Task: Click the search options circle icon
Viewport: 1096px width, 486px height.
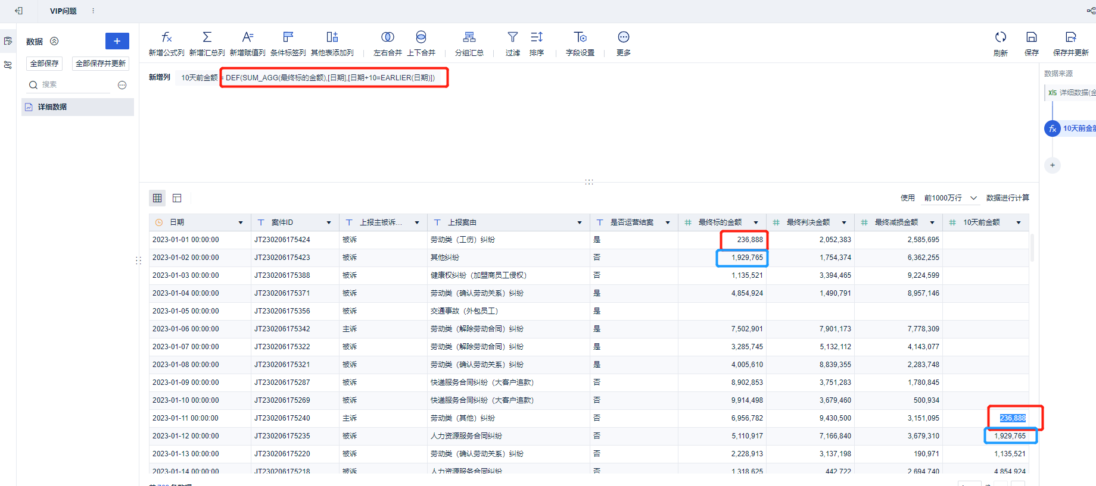Action: 122,85
